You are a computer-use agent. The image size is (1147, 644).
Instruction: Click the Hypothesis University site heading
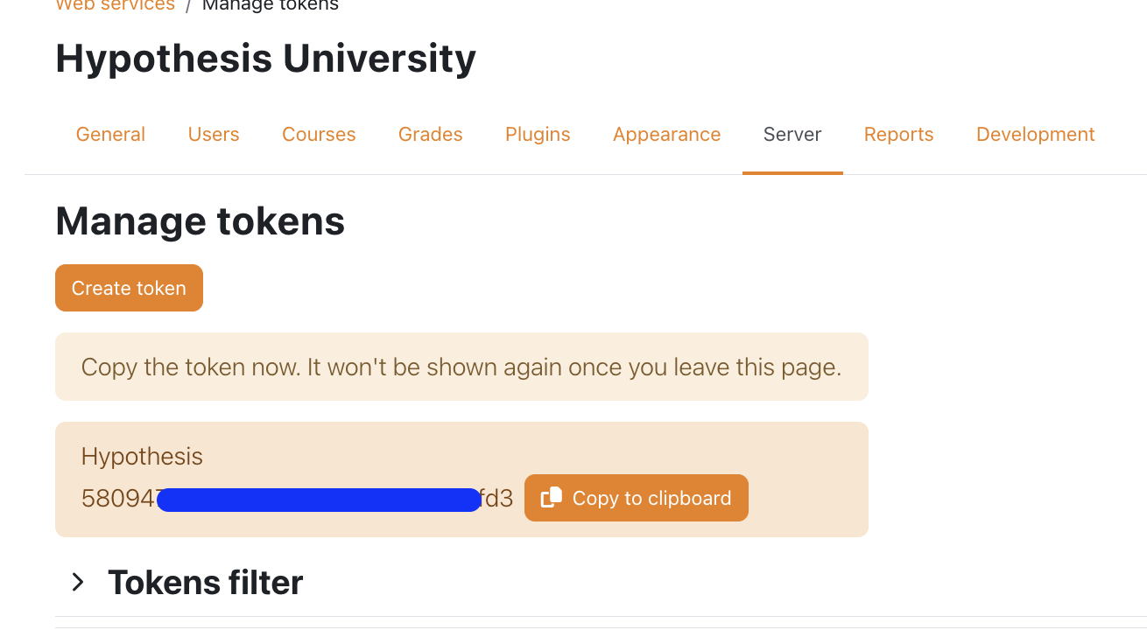pos(265,59)
